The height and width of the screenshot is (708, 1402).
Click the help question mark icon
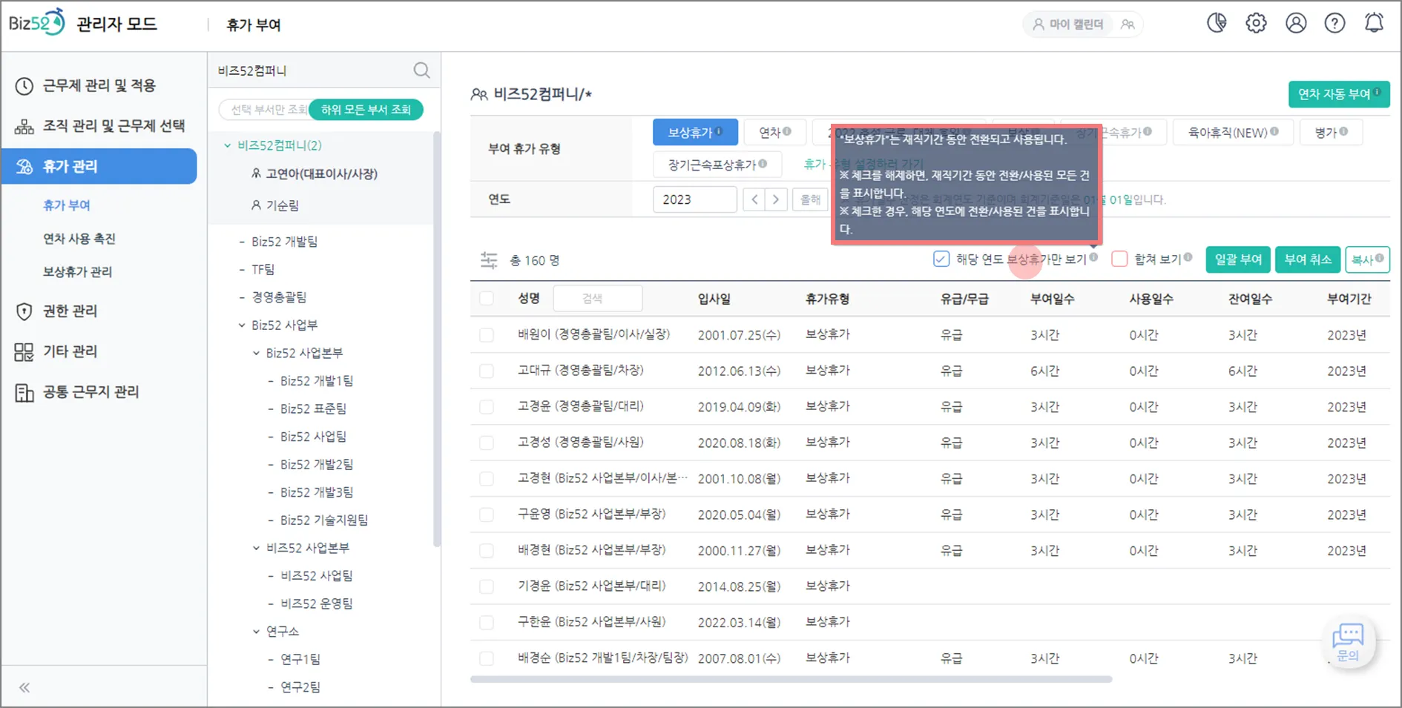(x=1334, y=24)
